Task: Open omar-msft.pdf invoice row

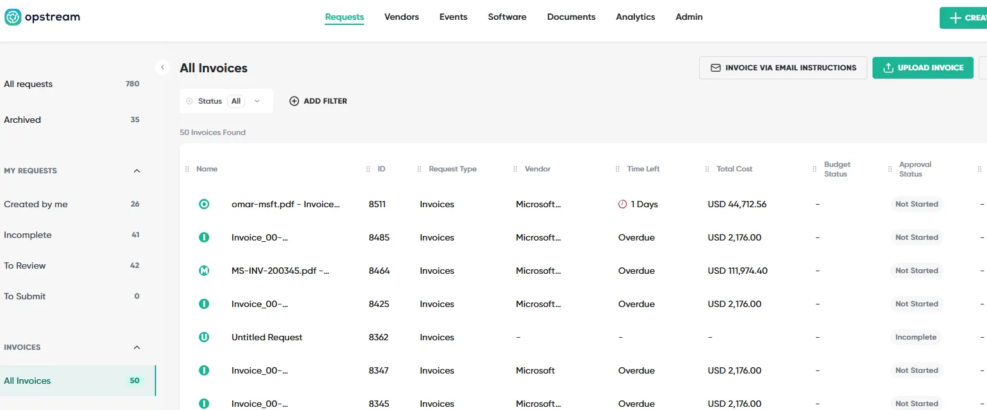Action: (x=285, y=204)
